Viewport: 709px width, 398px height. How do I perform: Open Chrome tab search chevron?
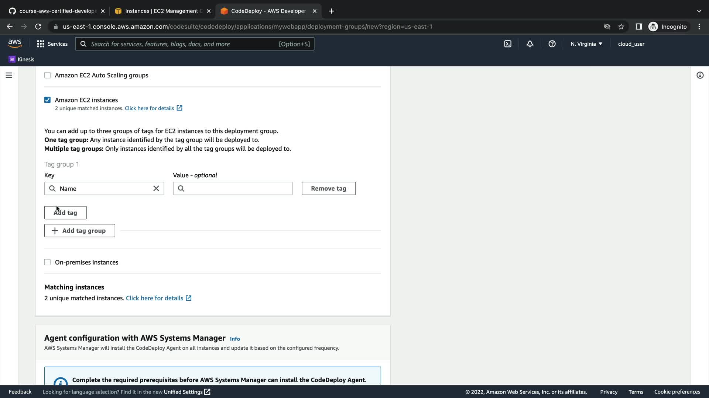click(x=699, y=11)
